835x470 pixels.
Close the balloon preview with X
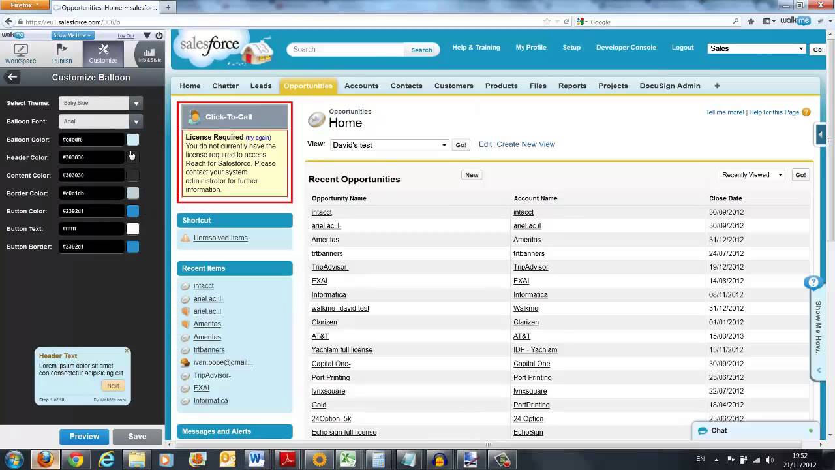127,351
